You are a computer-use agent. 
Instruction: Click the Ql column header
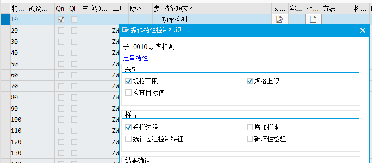(x=74, y=9)
